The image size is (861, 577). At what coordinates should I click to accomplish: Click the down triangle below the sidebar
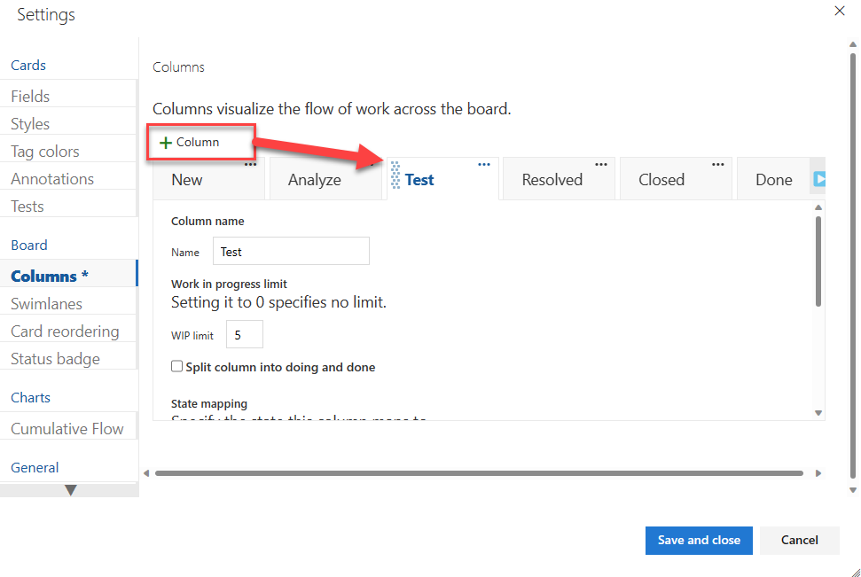(x=69, y=489)
